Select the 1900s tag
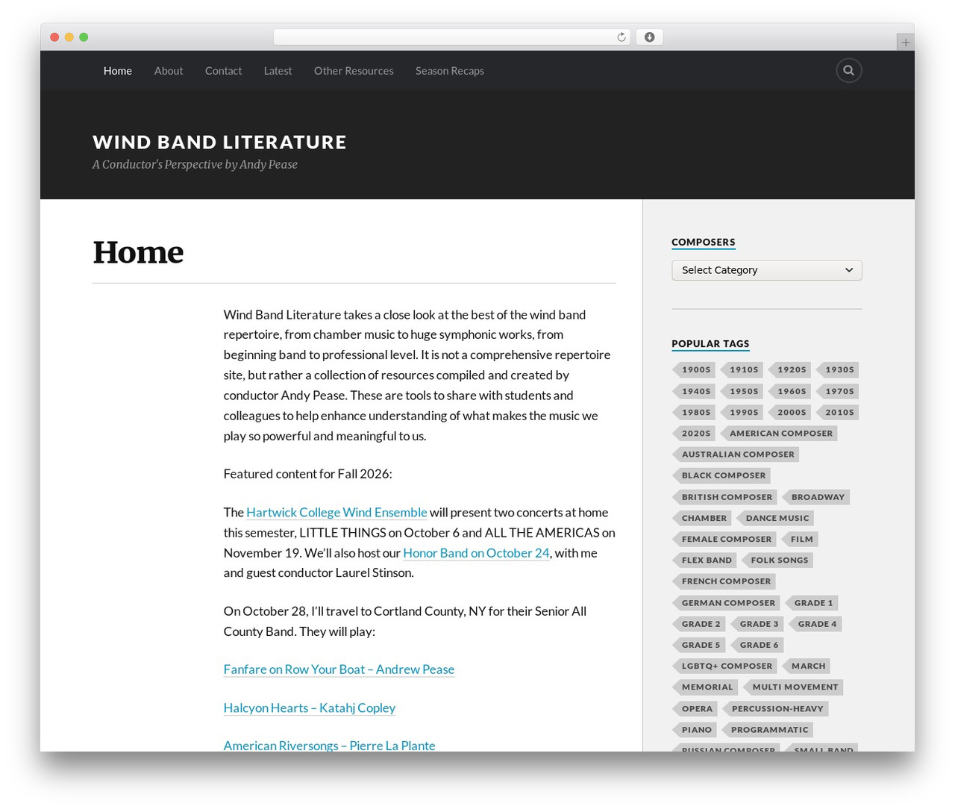 (x=694, y=369)
